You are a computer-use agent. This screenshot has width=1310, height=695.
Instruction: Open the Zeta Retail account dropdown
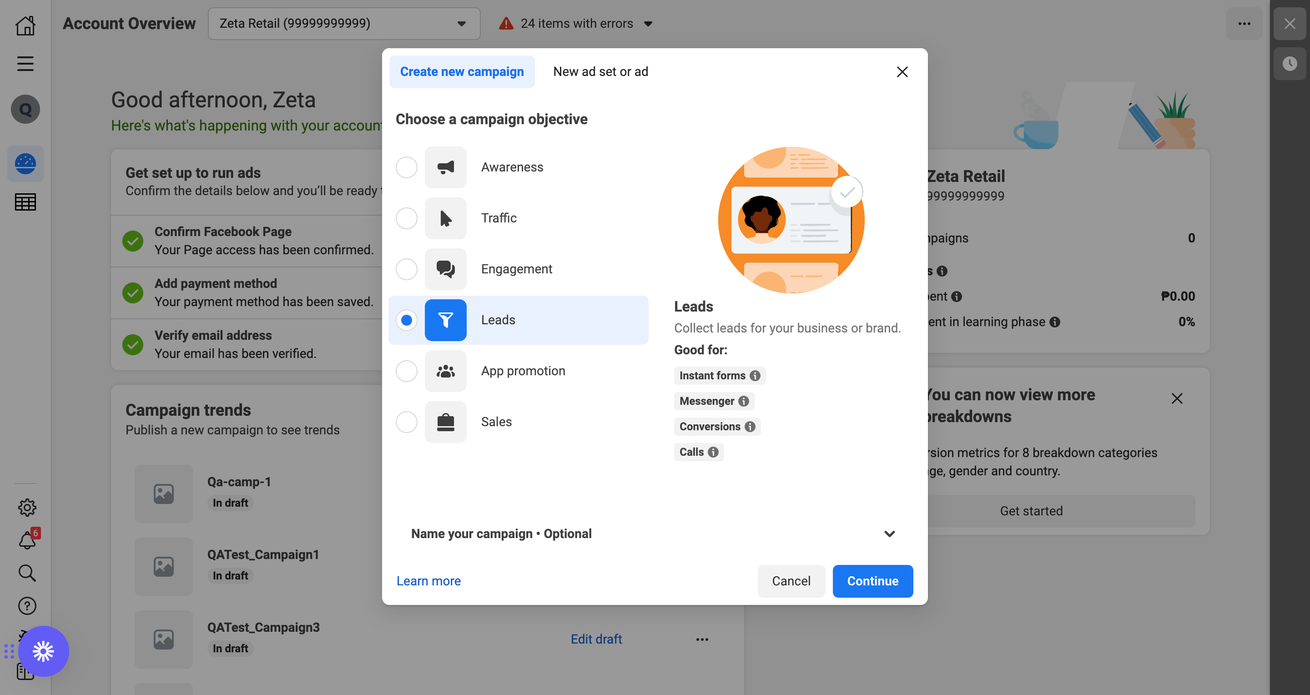click(344, 23)
